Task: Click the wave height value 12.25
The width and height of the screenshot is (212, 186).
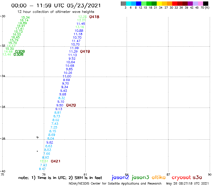Action: point(83,17)
